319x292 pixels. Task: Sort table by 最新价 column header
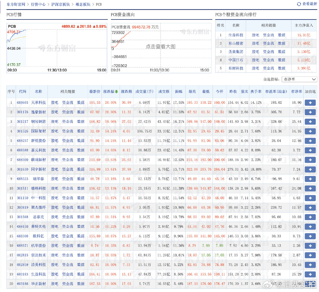[95, 92]
